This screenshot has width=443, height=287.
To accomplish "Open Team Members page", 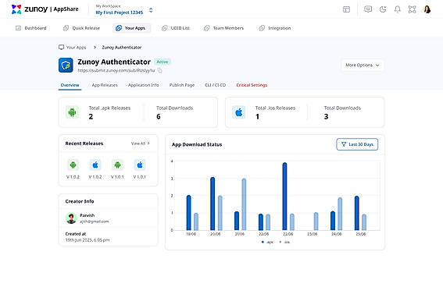I will [x=223, y=28].
